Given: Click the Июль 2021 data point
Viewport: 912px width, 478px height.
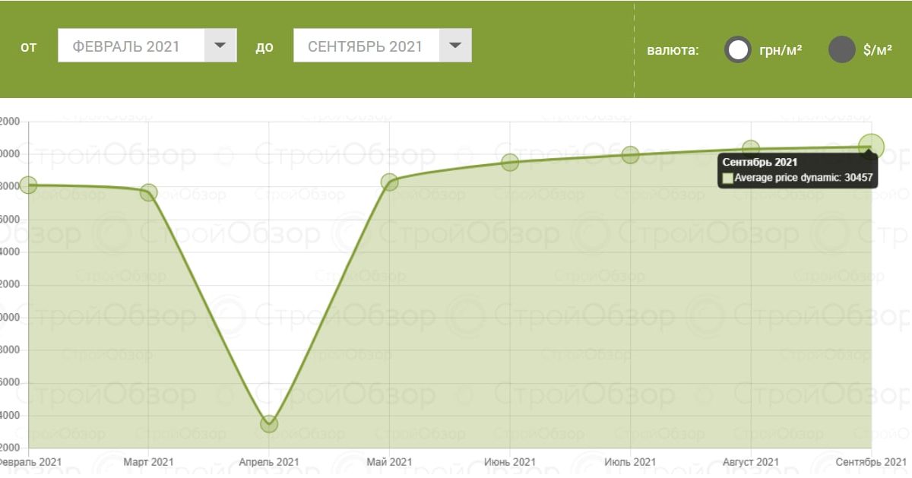Looking at the screenshot, I should click(x=630, y=155).
